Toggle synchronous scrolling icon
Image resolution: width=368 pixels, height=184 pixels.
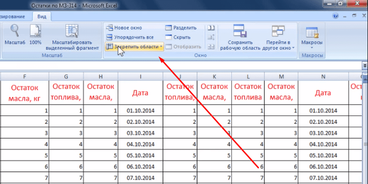click(x=211, y=37)
